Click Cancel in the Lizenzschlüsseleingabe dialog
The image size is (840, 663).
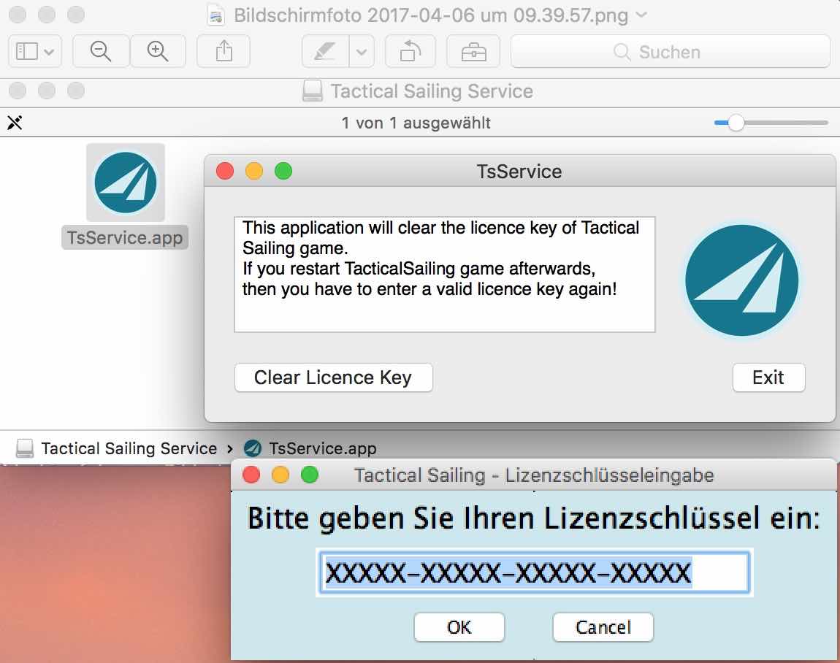click(603, 627)
